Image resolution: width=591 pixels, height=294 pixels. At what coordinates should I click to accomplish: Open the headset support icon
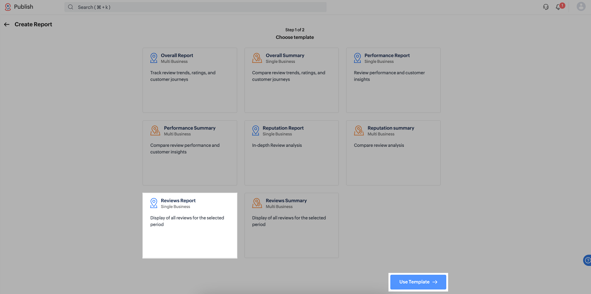click(546, 7)
